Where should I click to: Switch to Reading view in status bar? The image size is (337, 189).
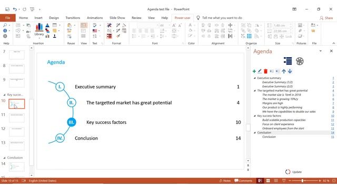pyautogui.click(x=276, y=181)
